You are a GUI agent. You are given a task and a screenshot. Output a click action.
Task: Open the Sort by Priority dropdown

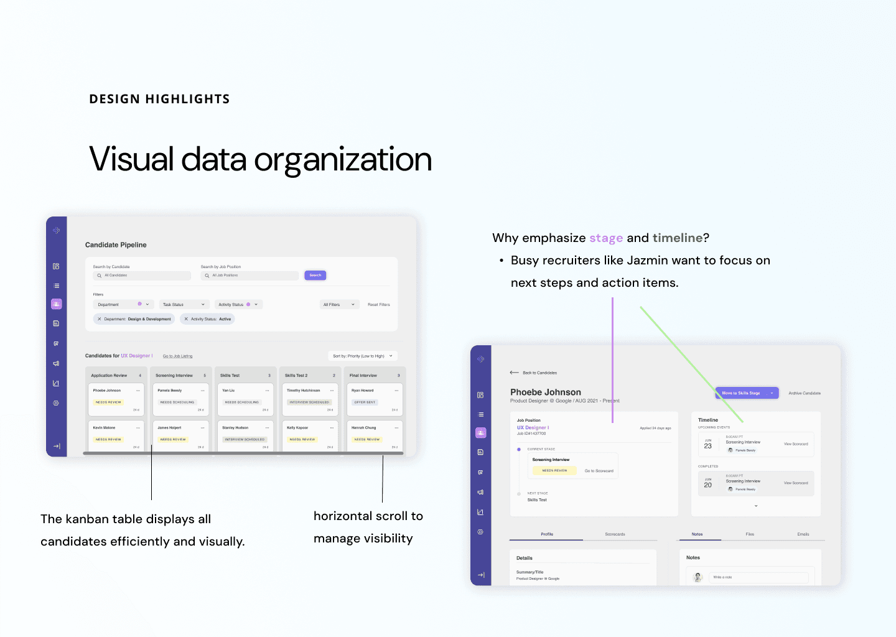pos(362,355)
